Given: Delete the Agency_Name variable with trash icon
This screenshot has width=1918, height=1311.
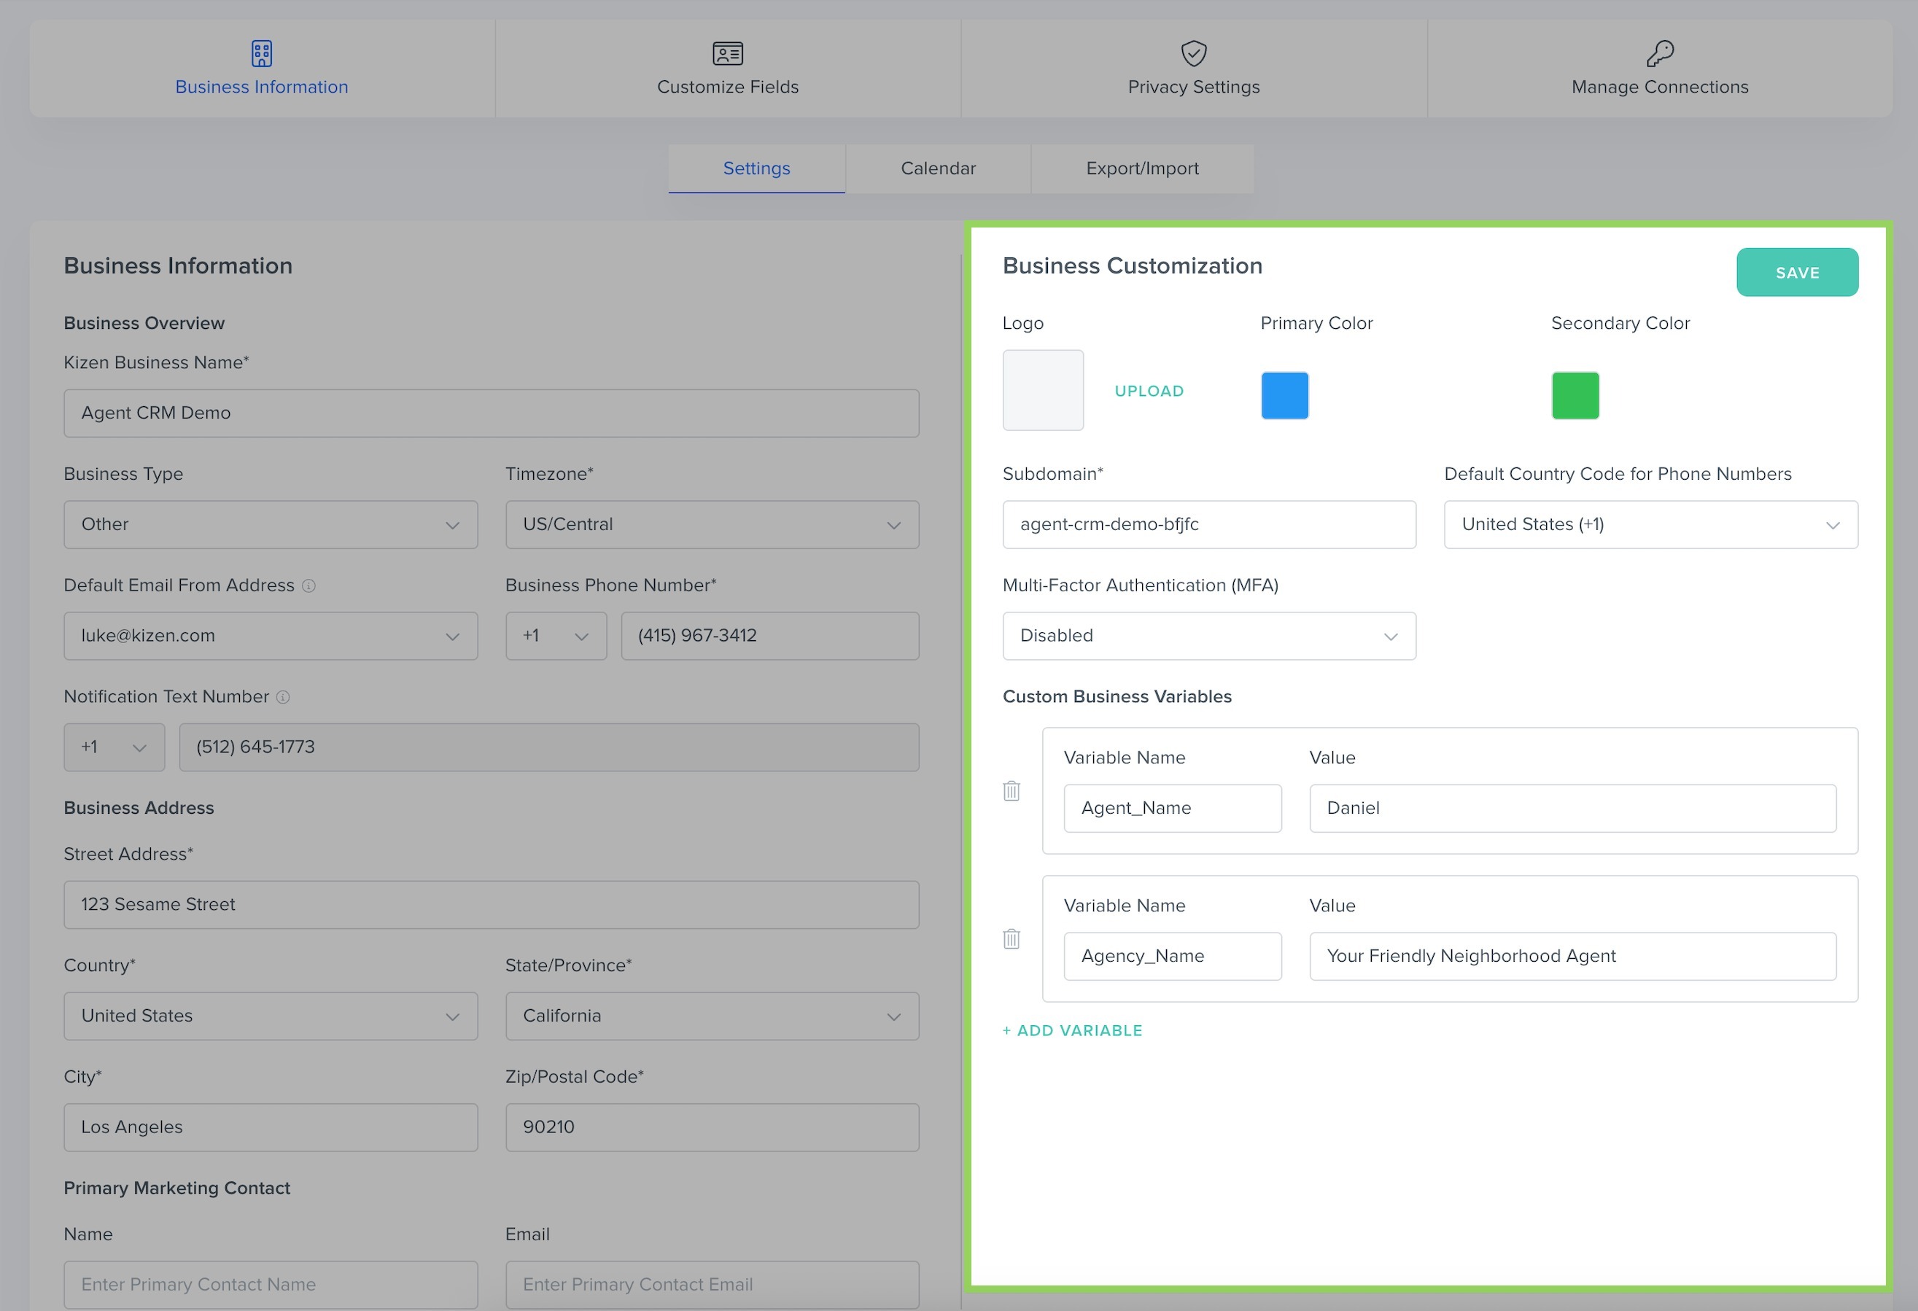Looking at the screenshot, I should pos(1011,939).
